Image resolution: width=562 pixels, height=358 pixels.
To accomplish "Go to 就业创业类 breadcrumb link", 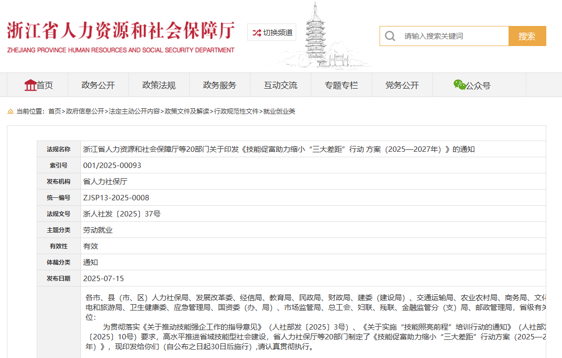I will point(279,112).
